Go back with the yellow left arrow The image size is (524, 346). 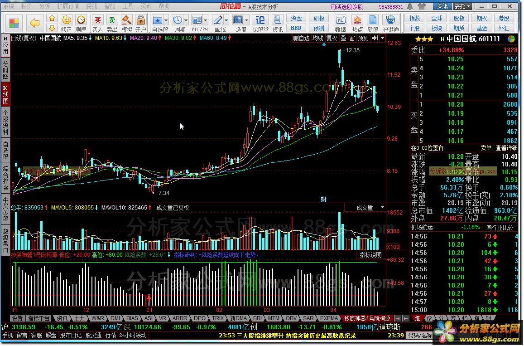[x=34, y=23]
